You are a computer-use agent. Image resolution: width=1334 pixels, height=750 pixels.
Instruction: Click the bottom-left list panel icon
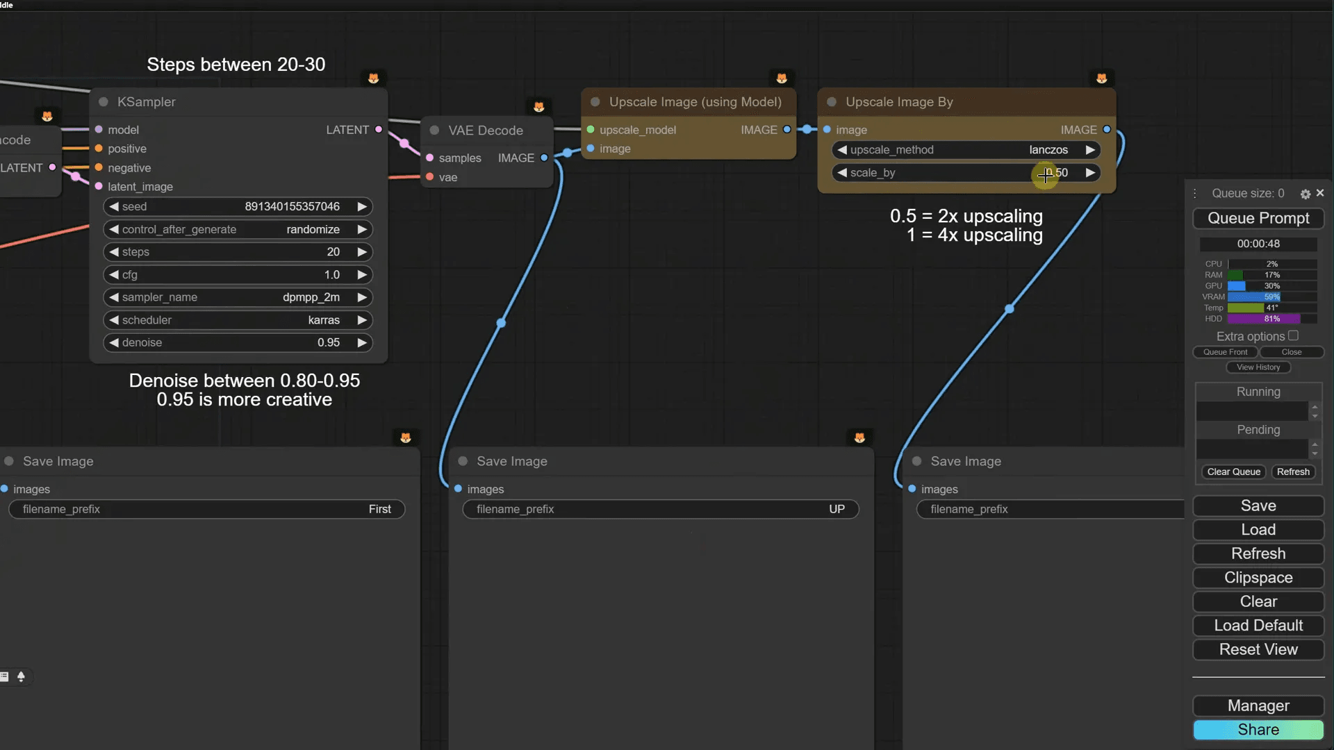coord(5,676)
